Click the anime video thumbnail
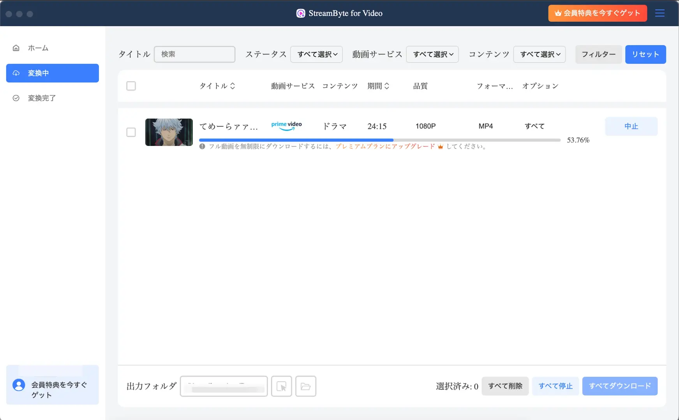The image size is (679, 420). click(x=169, y=132)
